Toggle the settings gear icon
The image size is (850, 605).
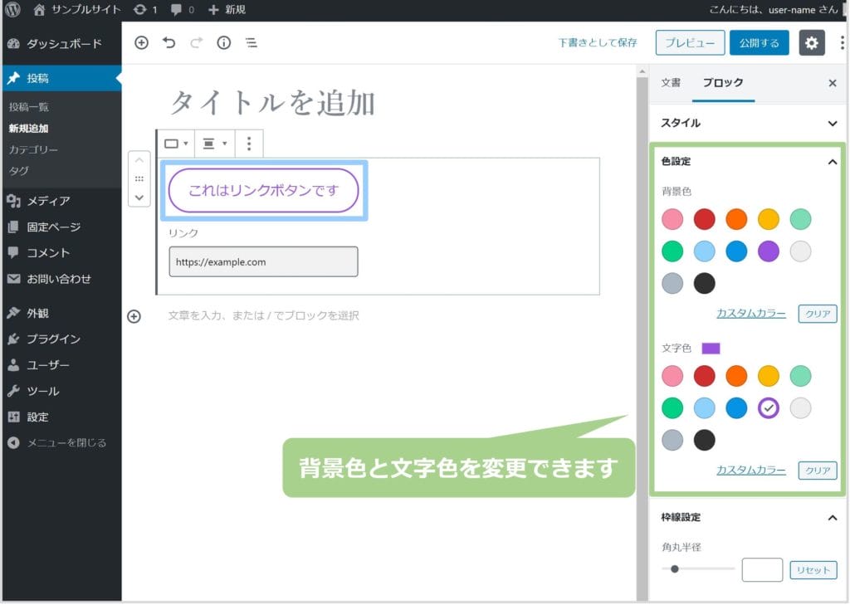click(812, 43)
